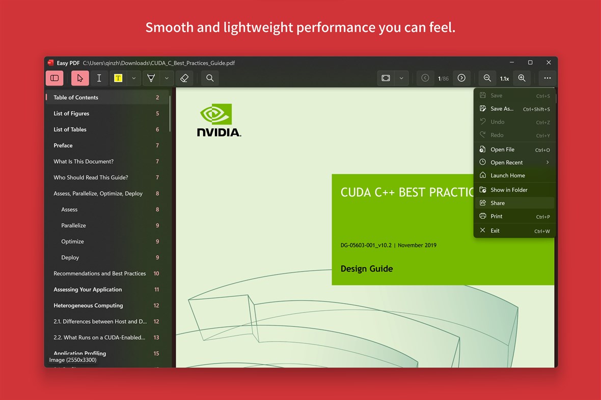The height and width of the screenshot is (400, 601).
Task: Open Table of Contents outline entry
Action: coord(107,98)
